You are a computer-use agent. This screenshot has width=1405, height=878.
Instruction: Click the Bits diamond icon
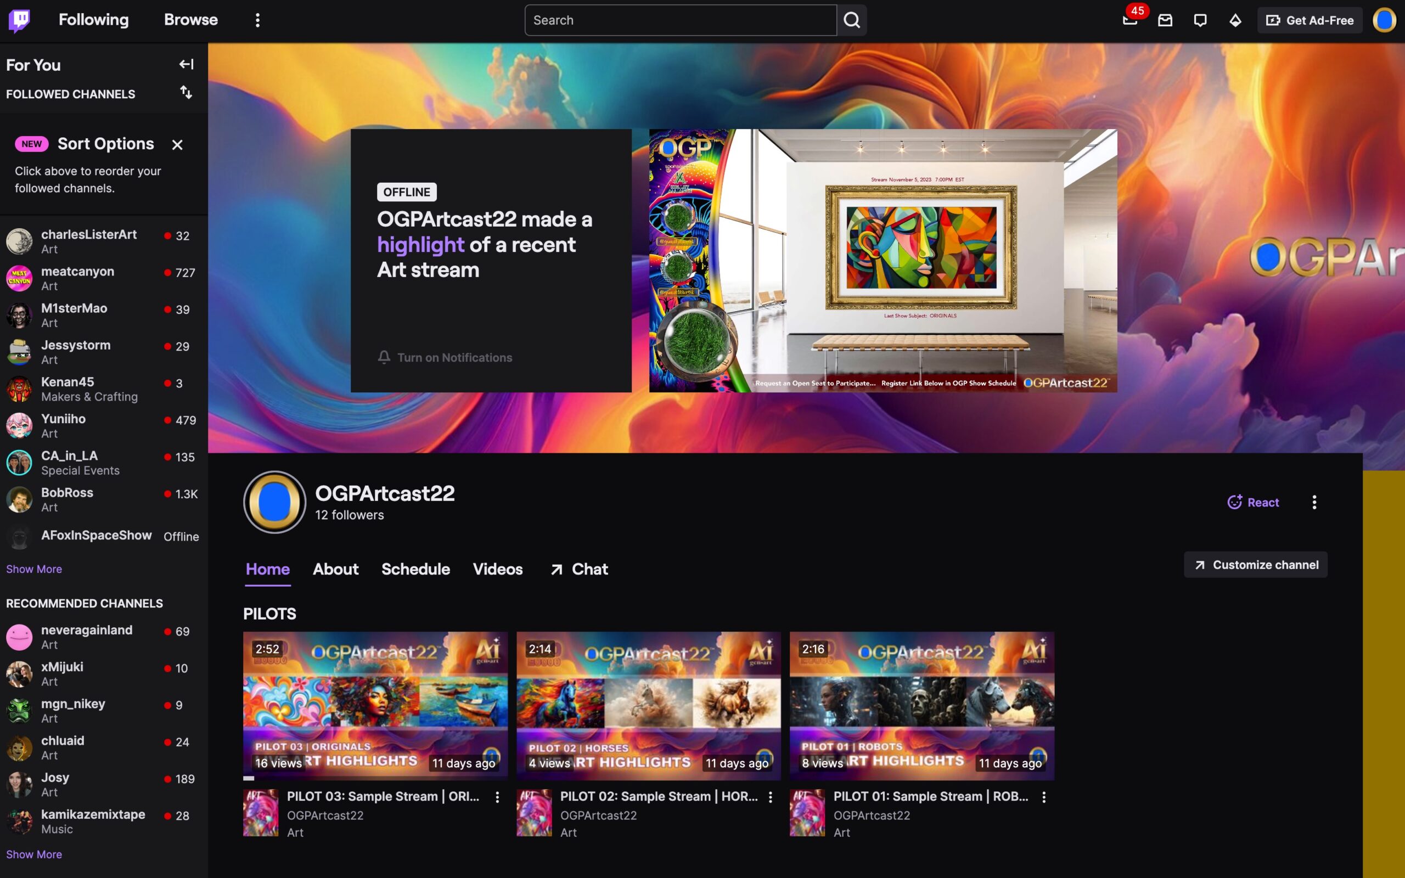pyautogui.click(x=1235, y=20)
